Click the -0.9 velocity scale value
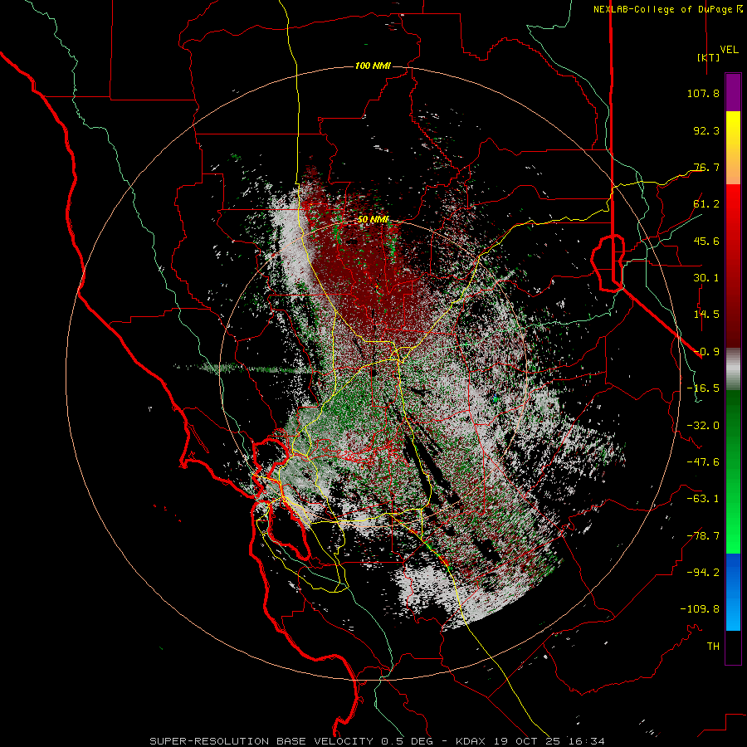This screenshot has width=747, height=747. pyautogui.click(x=706, y=352)
